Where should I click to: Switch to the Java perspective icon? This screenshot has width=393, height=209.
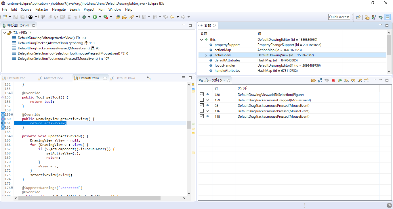[374, 17]
